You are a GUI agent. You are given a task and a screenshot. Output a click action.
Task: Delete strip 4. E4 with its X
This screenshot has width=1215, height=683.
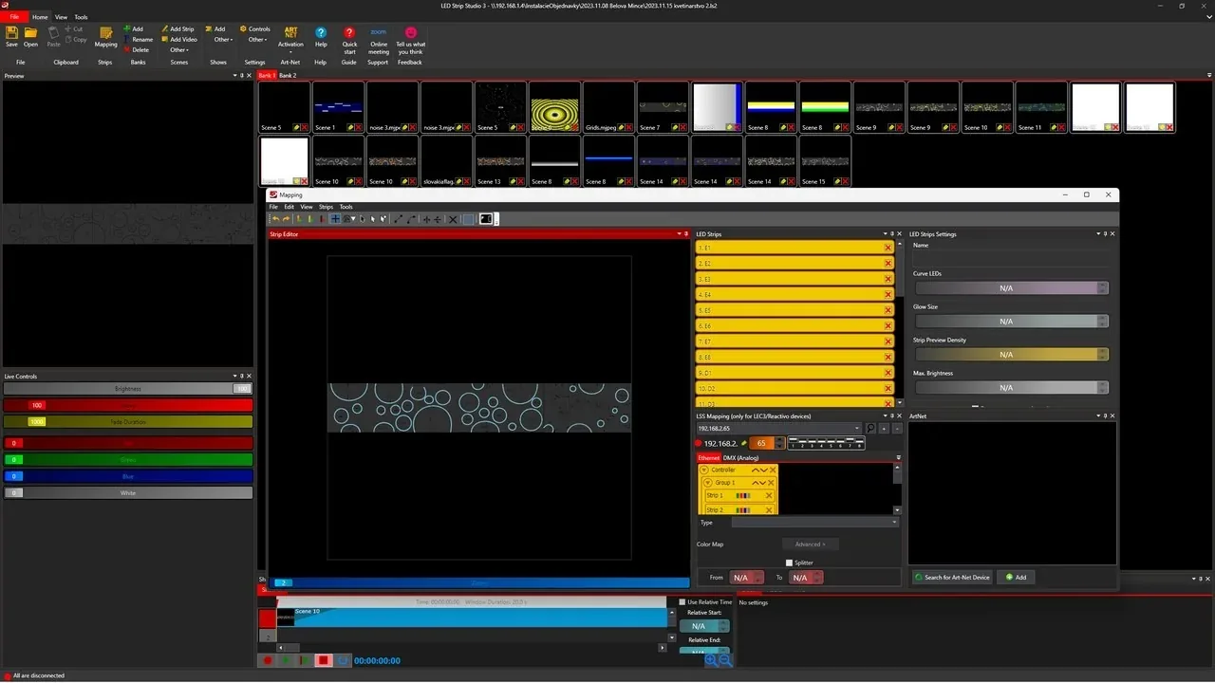(x=888, y=294)
